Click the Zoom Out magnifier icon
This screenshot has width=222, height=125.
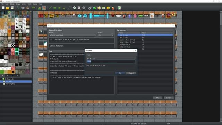click(x=79, y=8)
